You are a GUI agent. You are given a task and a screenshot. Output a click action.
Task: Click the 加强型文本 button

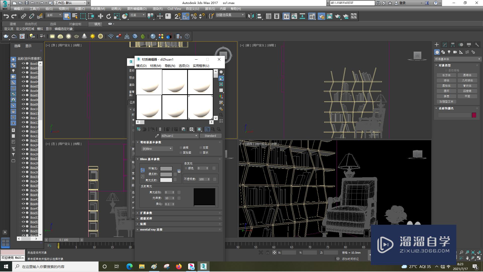[447, 102]
